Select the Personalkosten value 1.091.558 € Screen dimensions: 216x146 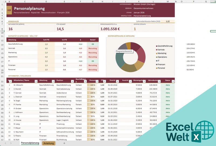(x=110, y=29)
